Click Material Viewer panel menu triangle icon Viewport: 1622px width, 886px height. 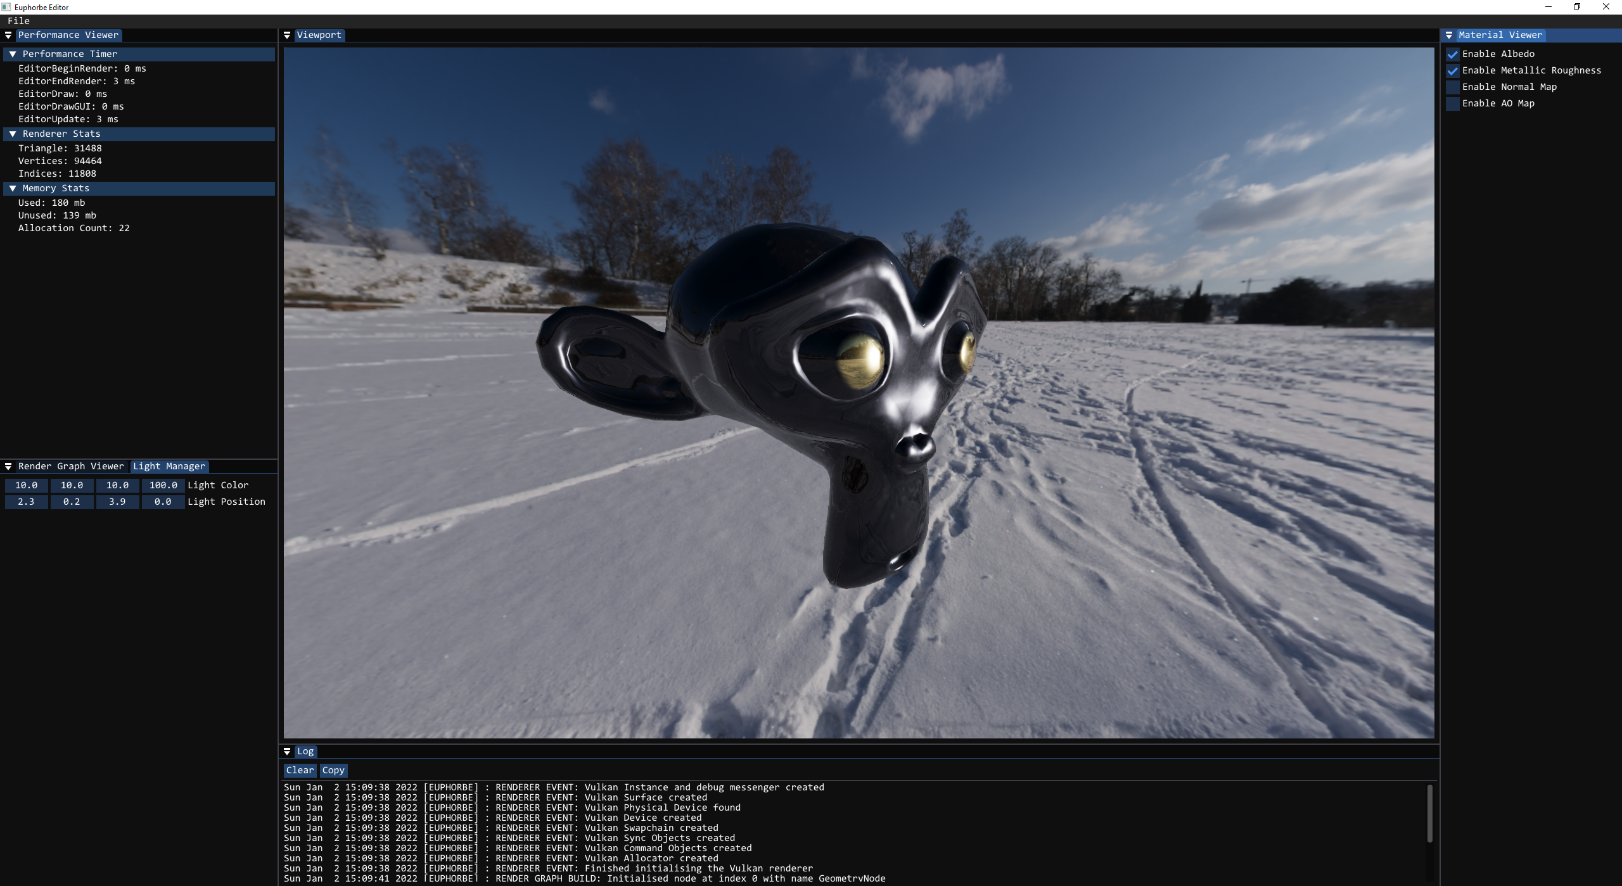coord(1448,35)
